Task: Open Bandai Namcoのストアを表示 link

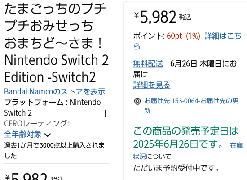Action: click(55, 92)
